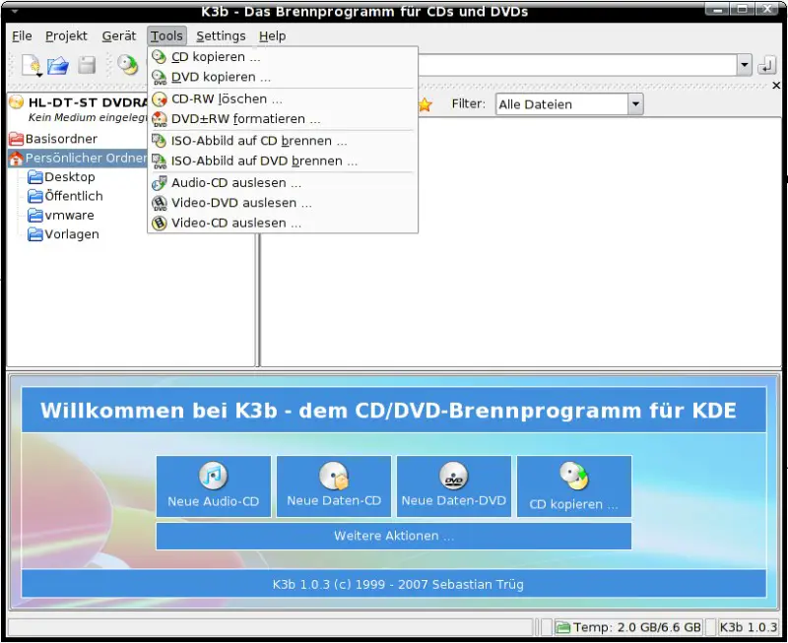Click the CD copy toolbar icon
The image size is (788, 643).
coord(128,65)
